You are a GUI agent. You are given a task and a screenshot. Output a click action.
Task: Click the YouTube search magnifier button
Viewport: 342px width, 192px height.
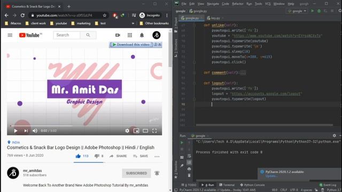point(88,35)
